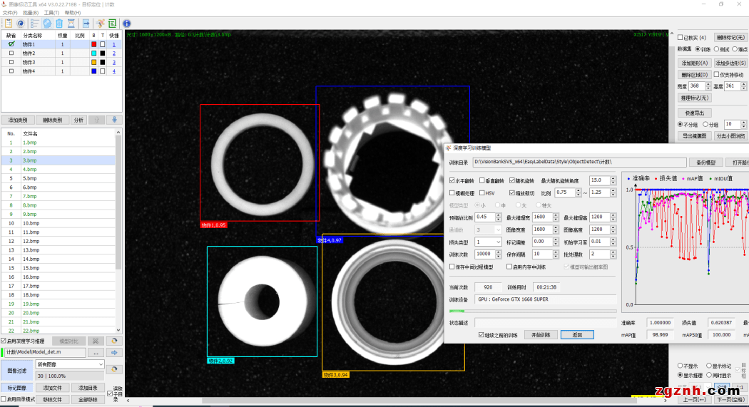Open the 所有图像 image filter dropdown
Image resolution: width=749 pixels, height=407 pixels.
pyautogui.click(x=70, y=364)
